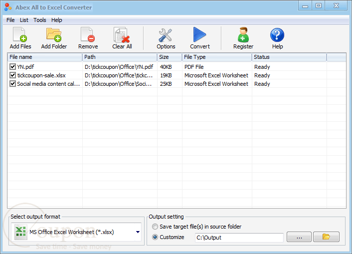Sort by Size column header
Viewport: 352px width, 254px height.
click(170, 57)
